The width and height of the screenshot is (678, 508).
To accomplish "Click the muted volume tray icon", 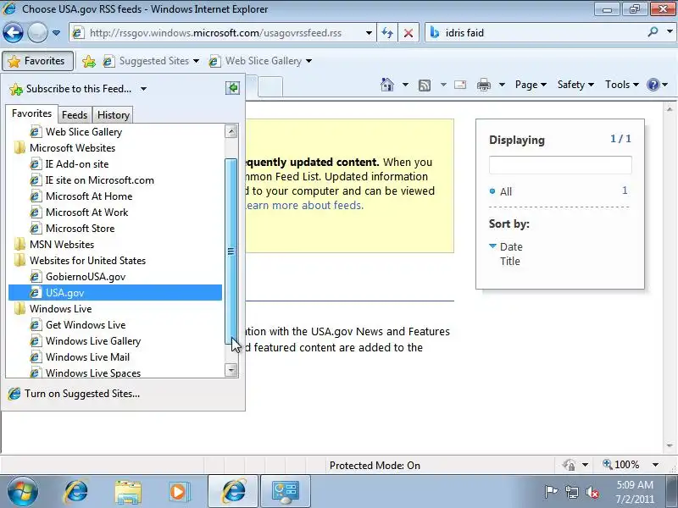I will pos(592,492).
